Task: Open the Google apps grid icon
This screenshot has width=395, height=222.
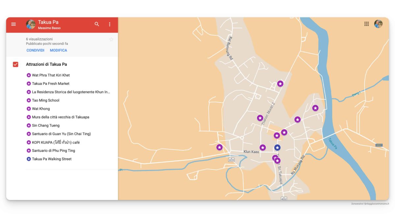Action: pyautogui.click(x=366, y=24)
